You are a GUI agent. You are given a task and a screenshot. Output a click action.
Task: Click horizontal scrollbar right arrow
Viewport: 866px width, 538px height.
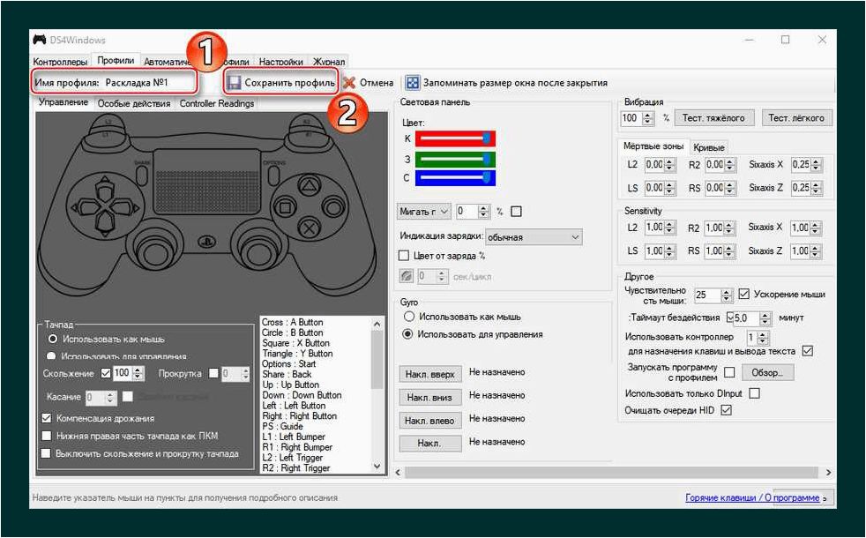point(828,473)
